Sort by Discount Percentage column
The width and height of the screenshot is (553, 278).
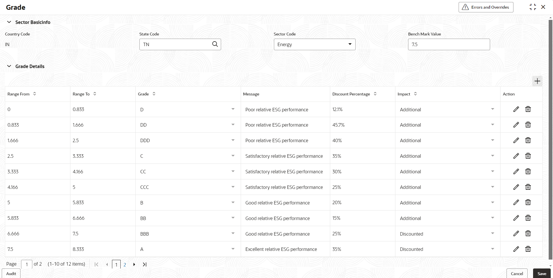375,94
